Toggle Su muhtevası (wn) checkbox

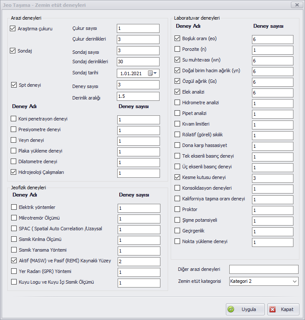click(x=178, y=59)
